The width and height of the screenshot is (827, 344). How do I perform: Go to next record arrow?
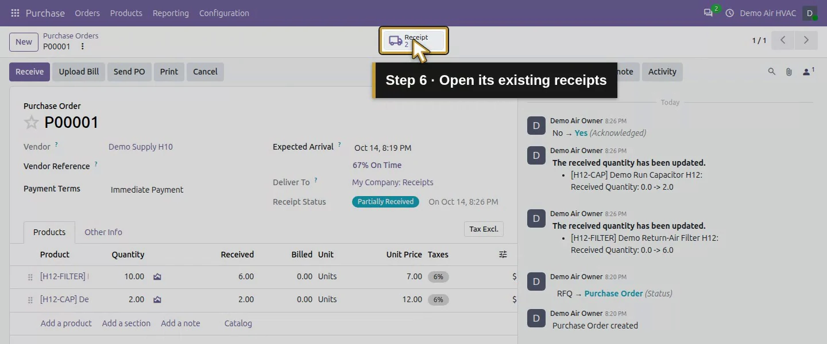806,40
